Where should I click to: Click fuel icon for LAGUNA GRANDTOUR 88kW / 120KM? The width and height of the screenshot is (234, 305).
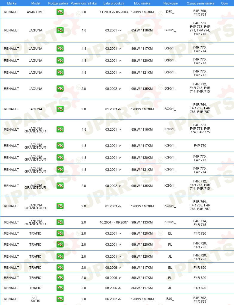click(60, 158)
